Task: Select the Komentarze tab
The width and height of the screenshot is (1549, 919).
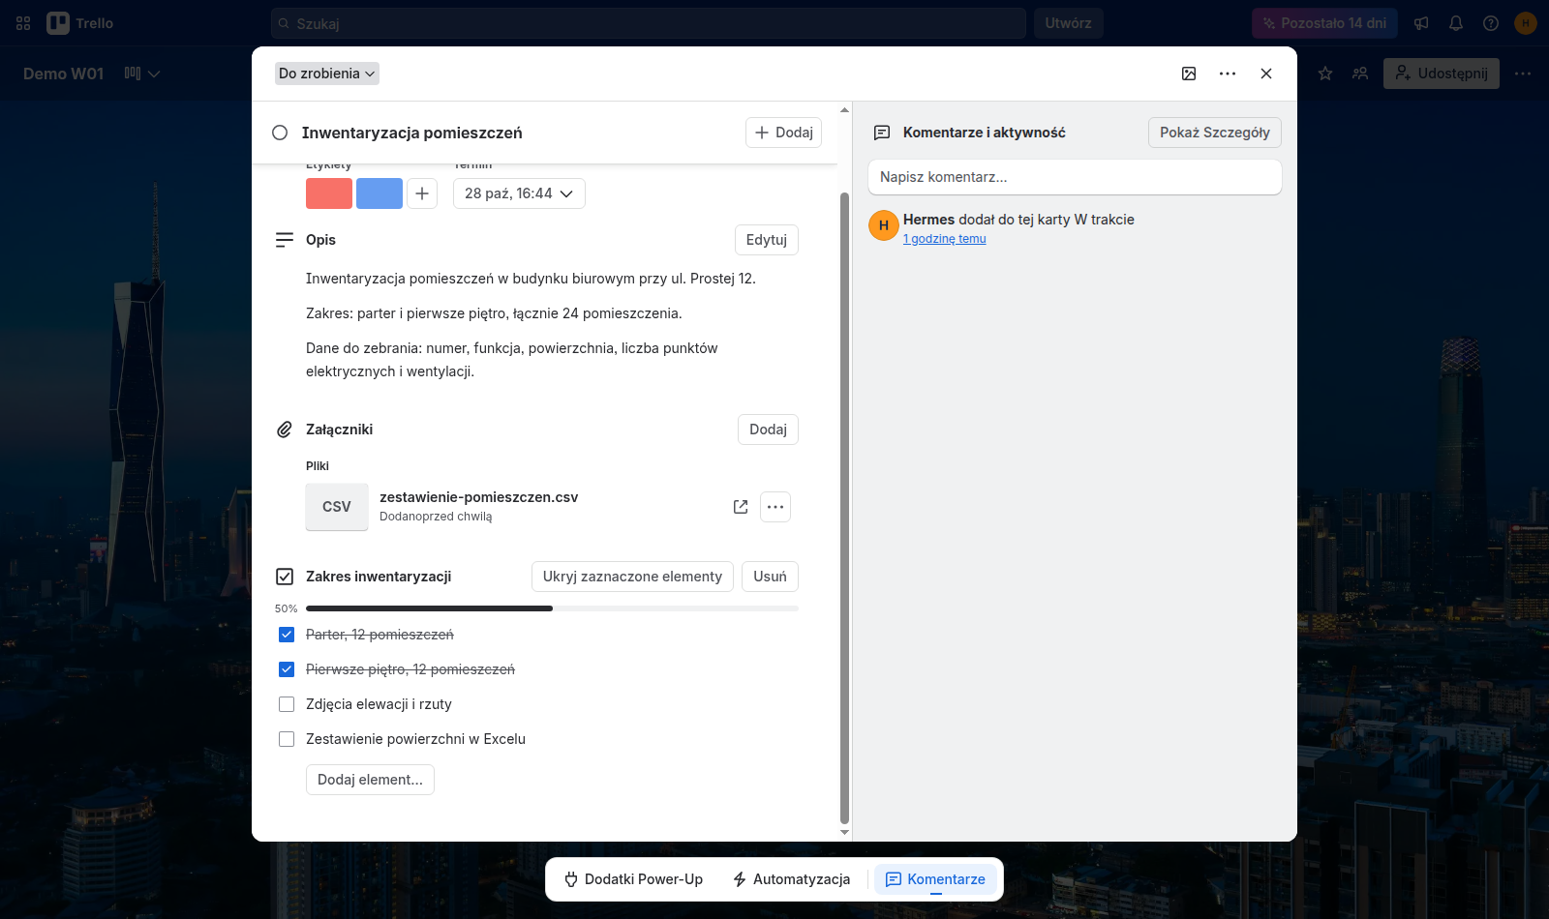Action: 936,879
